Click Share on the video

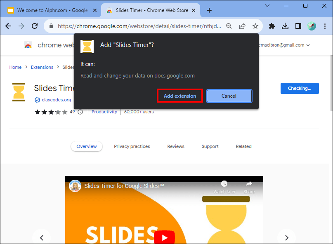coord(249,187)
